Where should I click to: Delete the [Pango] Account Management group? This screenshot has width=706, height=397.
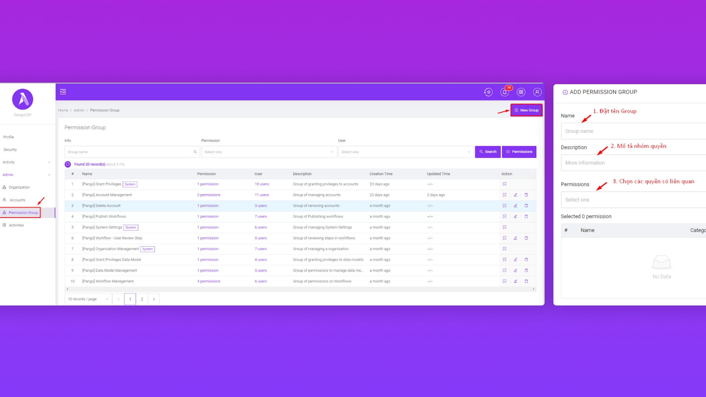(526, 195)
